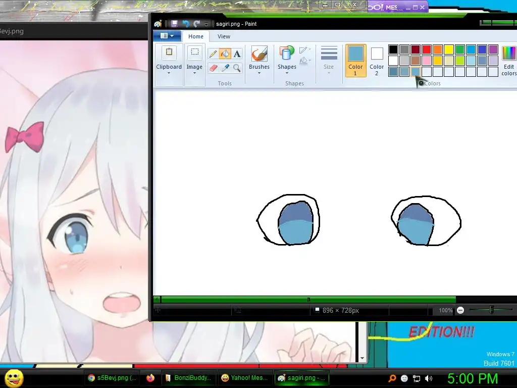517x388 pixels.
Task: Pick the black color swatch
Action: point(393,50)
